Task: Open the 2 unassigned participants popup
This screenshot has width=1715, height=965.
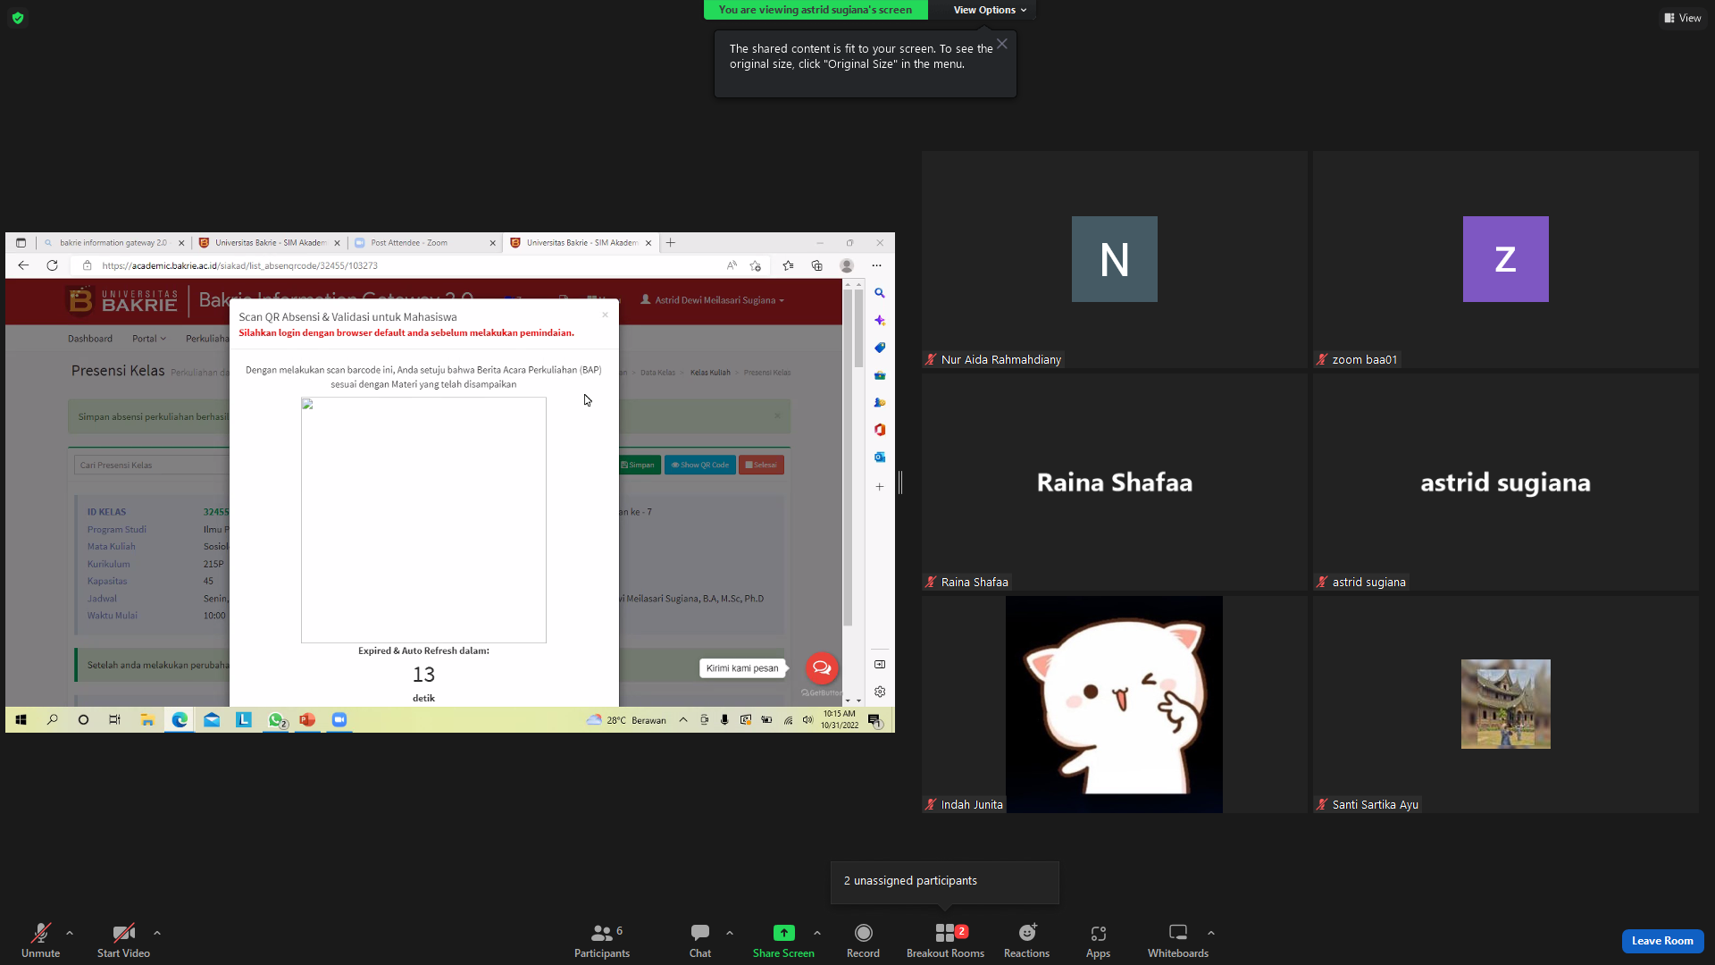Action: click(x=945, y=882)
